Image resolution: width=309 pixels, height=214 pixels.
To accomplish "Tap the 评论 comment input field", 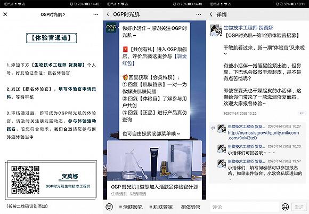I will [x=245, y=207].
